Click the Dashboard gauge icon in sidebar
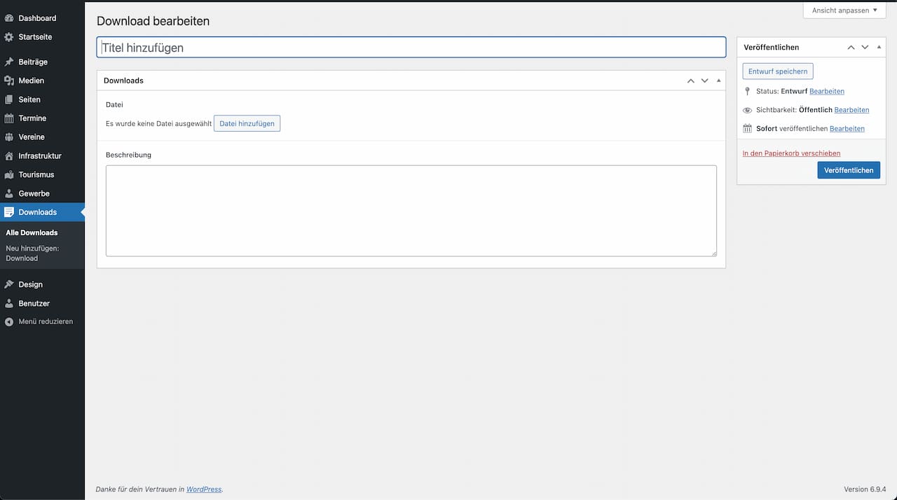The height and width of the screenshot is (500, 897). (9, 18)
